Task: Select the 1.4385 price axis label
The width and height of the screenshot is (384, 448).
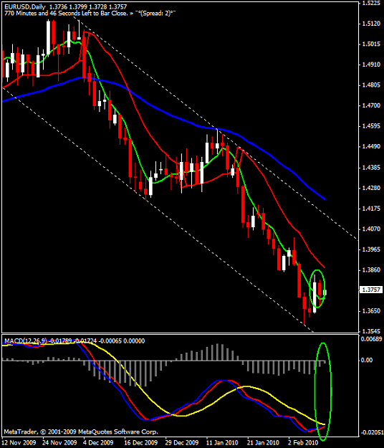Action: pos(371,168)
